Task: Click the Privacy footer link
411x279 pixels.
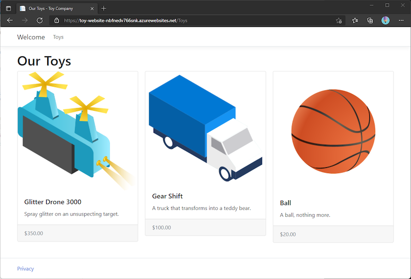Action: coord(25,269)
